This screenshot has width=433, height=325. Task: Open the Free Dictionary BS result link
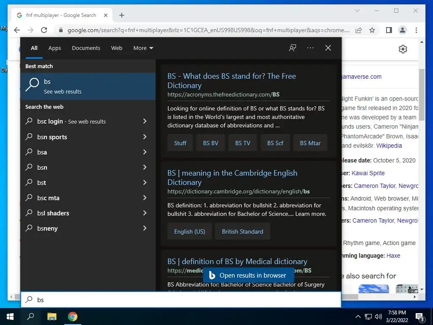(x=231, y=81)
